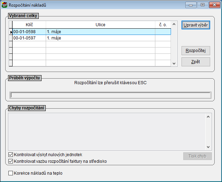Select row with key 00-01-0598

24,32
